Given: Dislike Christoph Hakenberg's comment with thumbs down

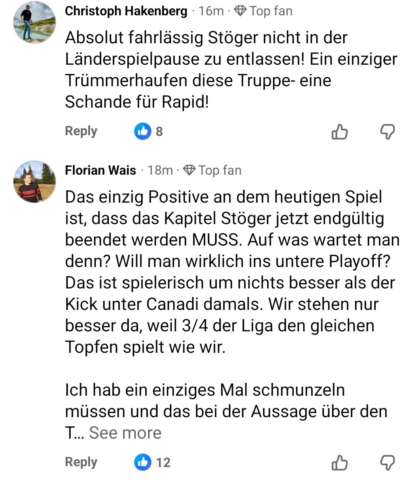Looking at the screenshot, I should pos(387,132).
